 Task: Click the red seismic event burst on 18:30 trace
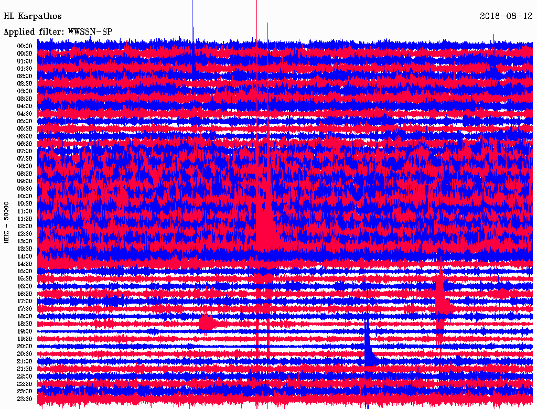click(207, 322)
